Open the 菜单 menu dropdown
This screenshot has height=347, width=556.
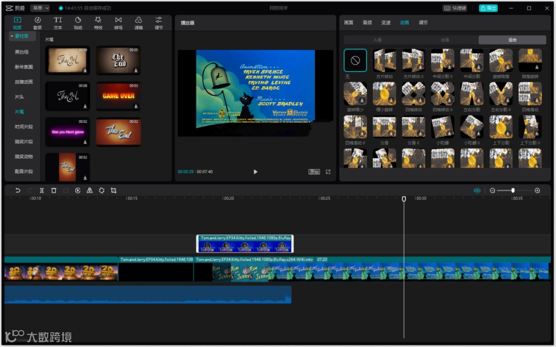click(x=40, y=8)
